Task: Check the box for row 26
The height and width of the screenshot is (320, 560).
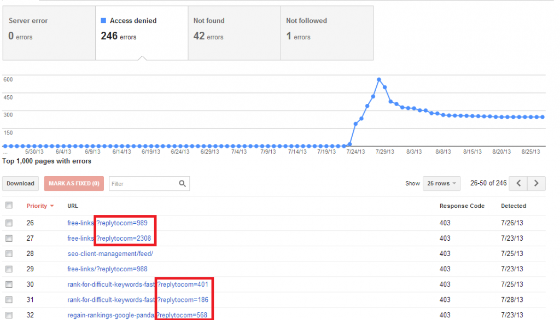Action: tap(9, 223)
